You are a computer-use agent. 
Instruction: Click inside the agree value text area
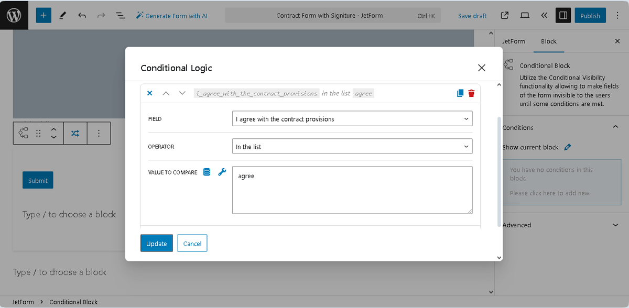[352, 190]
